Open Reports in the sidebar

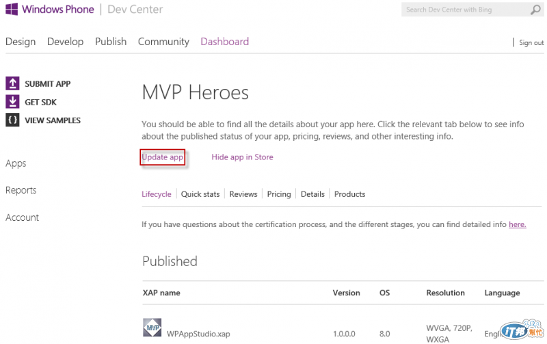coord(21,190)
